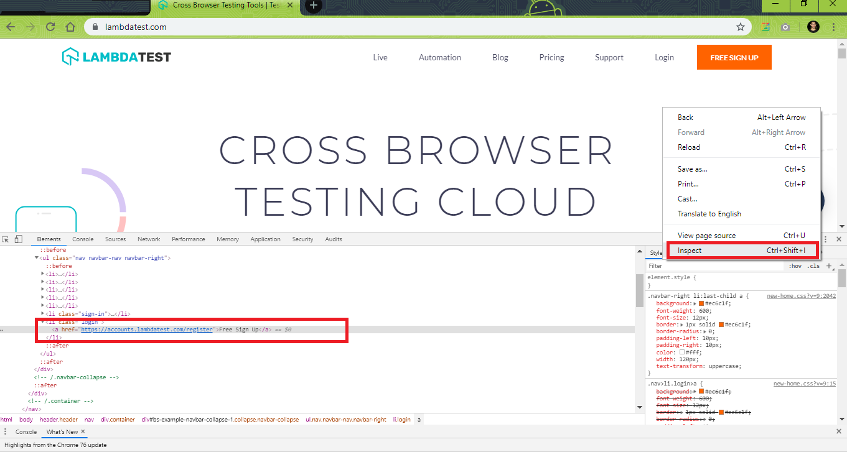Click the LambdaTest logo

[116, 57]
